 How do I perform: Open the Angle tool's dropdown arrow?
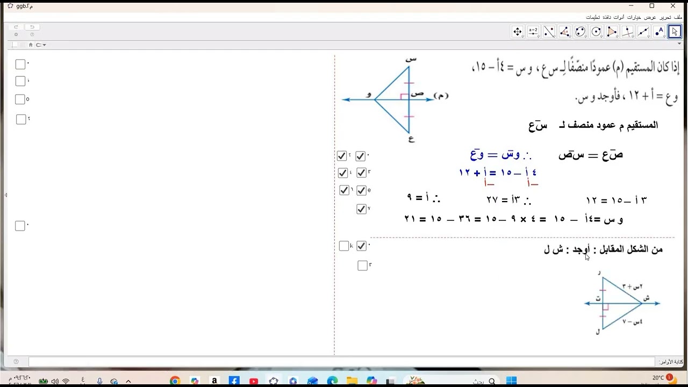569,37
